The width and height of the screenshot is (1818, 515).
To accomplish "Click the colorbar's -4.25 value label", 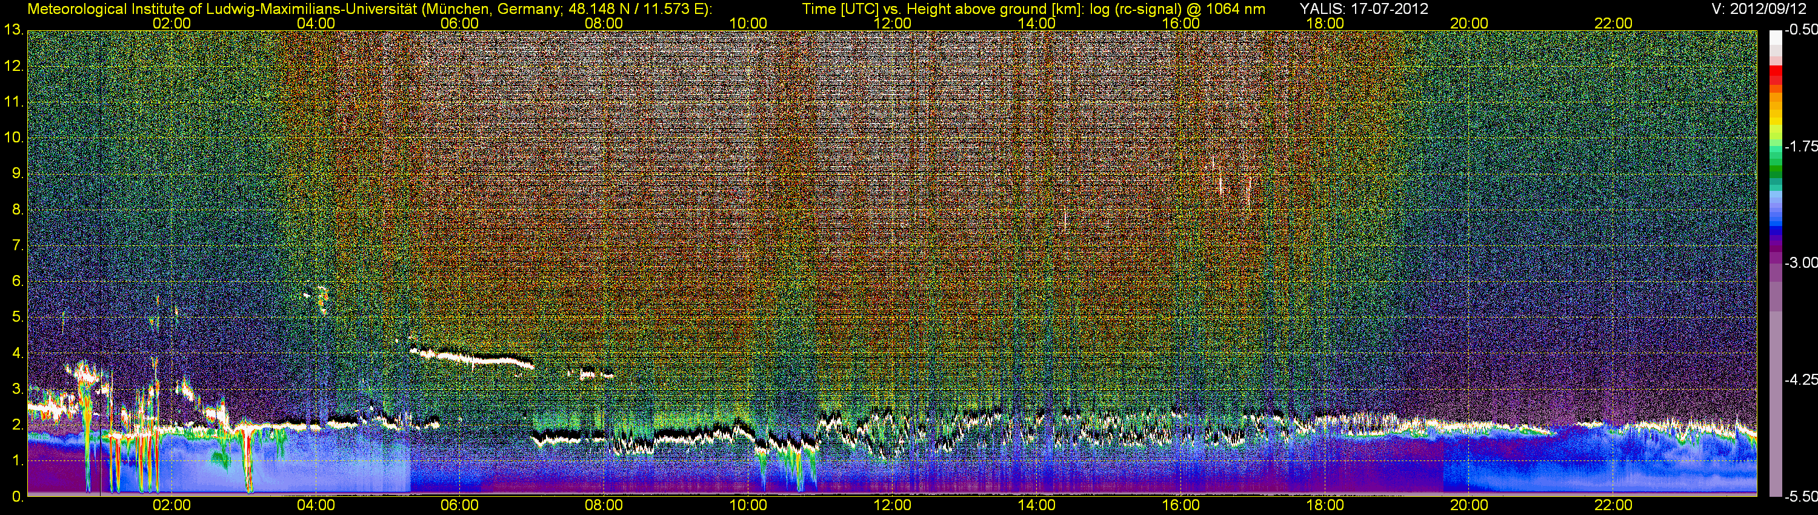I will 1800,379.
